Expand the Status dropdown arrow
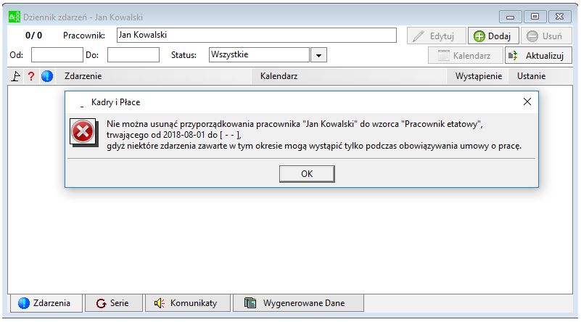Screen dimensions: 581x322 pos(318,55)
